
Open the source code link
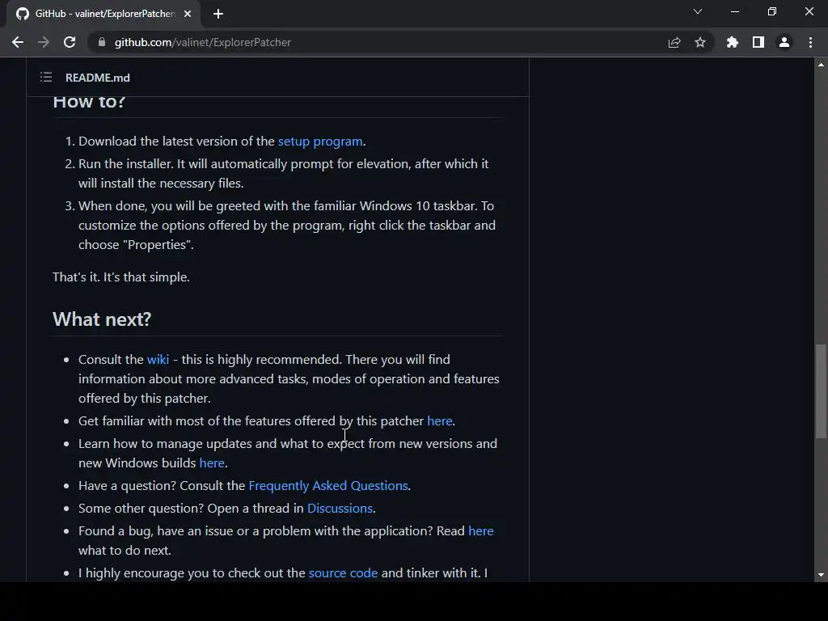click(343, 573)
